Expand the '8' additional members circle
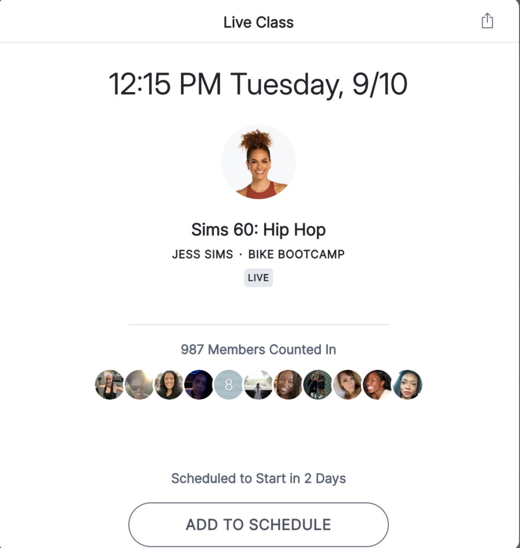This screenshot has width=520, height=548. point(228,385)
